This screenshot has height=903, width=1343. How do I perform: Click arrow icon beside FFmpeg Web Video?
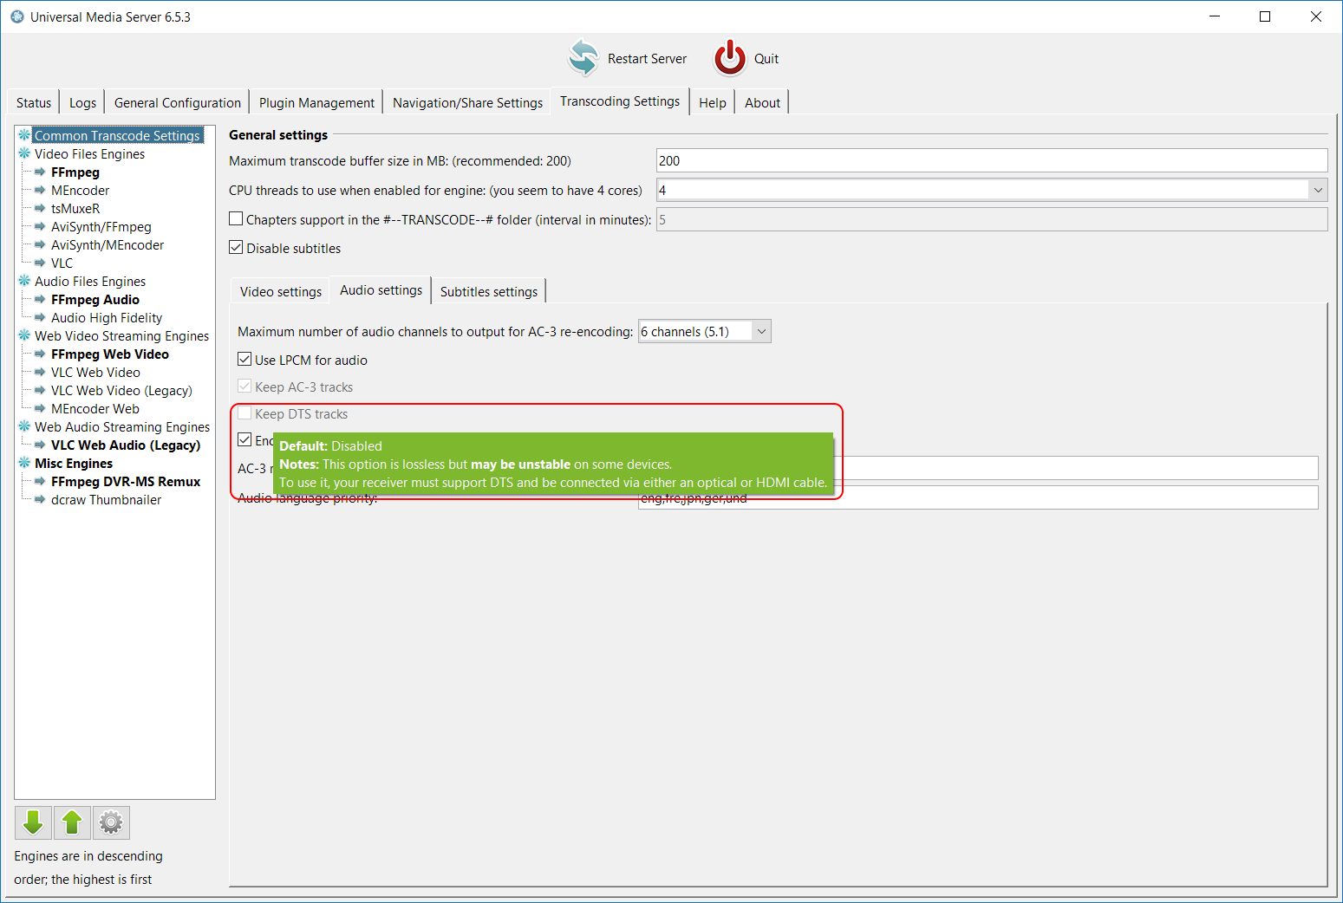pos(40,354)
